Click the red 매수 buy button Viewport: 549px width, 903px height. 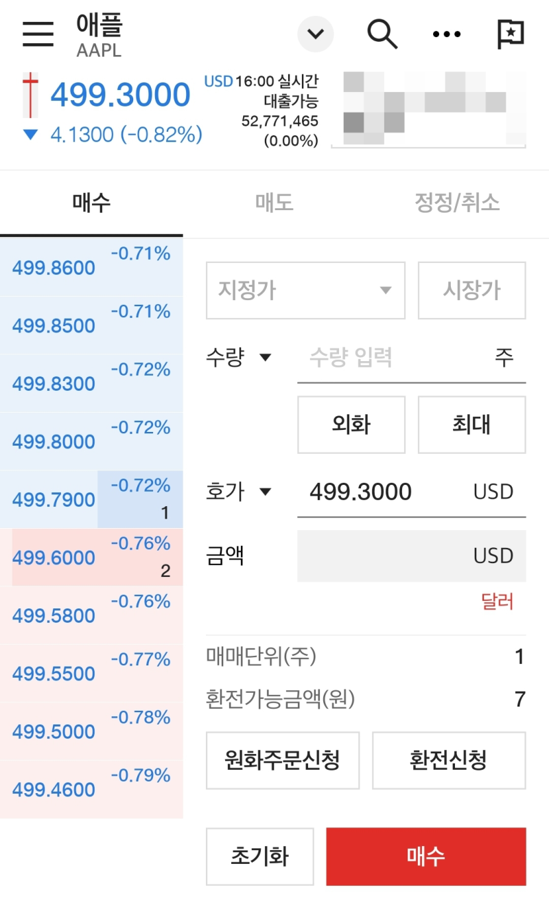(x=426, y=856)
